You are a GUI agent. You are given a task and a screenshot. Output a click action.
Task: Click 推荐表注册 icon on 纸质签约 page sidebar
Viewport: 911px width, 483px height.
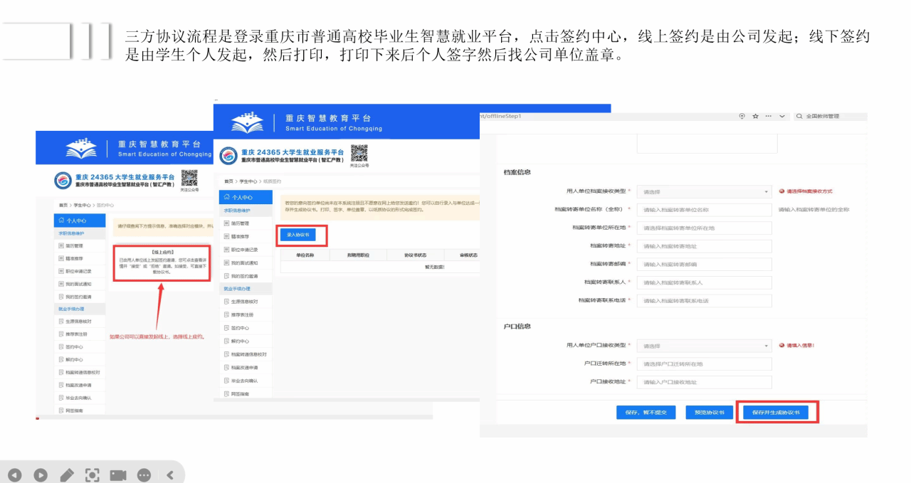[226, 314]
